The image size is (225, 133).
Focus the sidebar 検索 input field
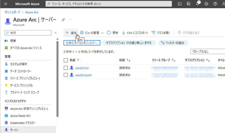(x=28, y=33)
